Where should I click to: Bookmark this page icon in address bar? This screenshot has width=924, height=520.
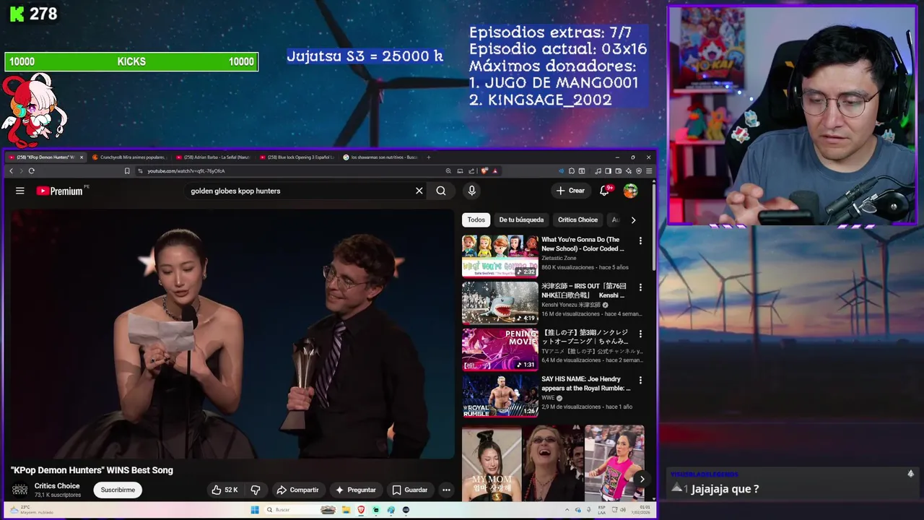[127, 171]
